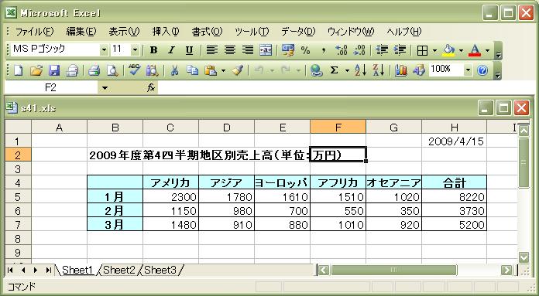Screen dimensions: 539x296
Task: Click the Cut scissors icon
Action: pos(174,70)
